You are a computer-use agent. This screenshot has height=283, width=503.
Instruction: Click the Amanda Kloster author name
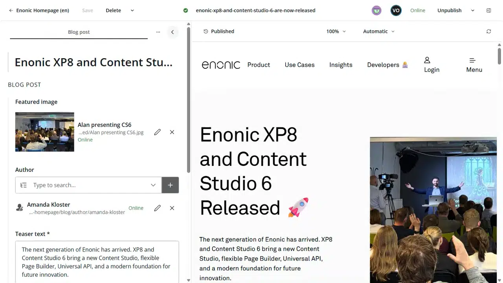[x=48, y=205]
